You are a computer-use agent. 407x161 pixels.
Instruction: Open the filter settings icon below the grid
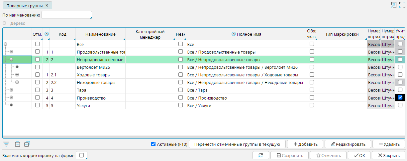coord(6,144)
